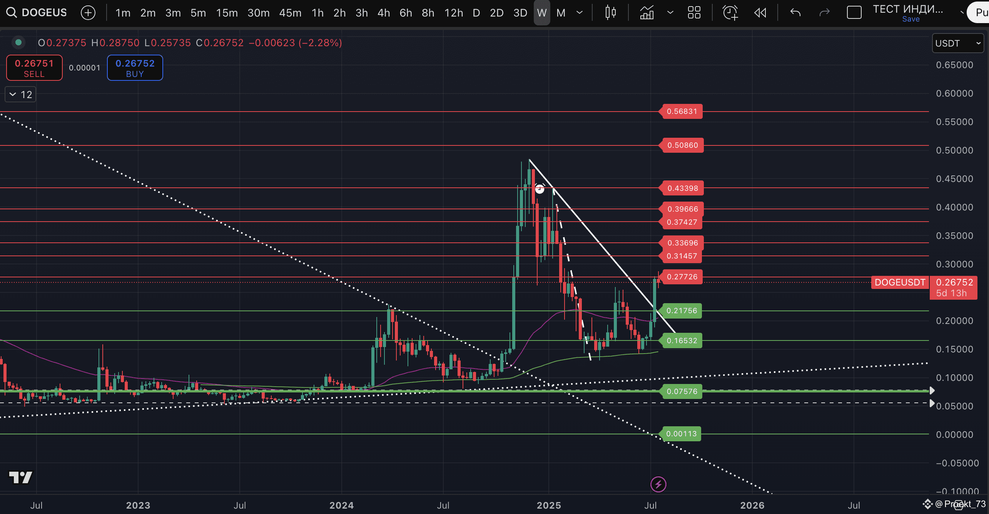Select the weekly W timeframe
The height and width of the screenshot is (514, 989).
[542, 13]
